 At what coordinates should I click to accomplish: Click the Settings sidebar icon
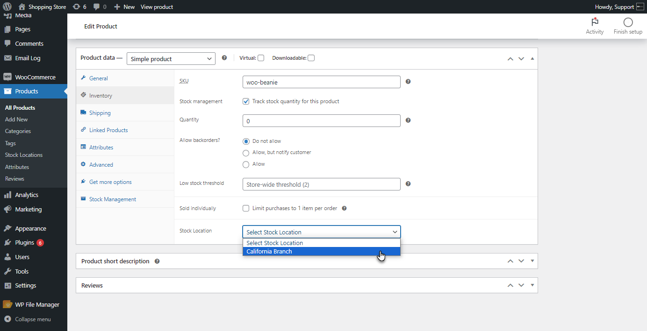click(7, 285)
